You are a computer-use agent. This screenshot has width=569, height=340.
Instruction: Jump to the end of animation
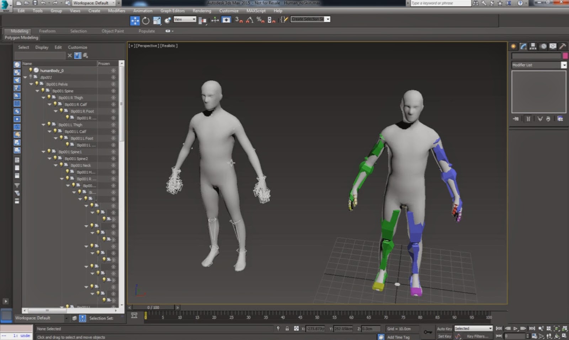click(532, 329)
